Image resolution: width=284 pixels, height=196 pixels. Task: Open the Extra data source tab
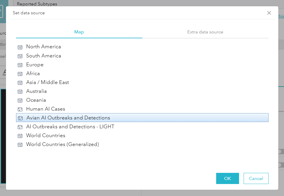205,32
